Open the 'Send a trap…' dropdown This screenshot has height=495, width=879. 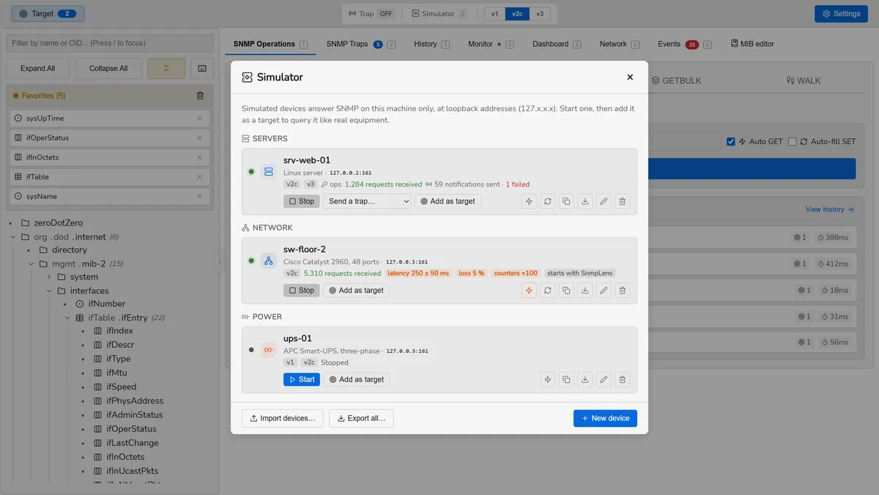point(367,201)
